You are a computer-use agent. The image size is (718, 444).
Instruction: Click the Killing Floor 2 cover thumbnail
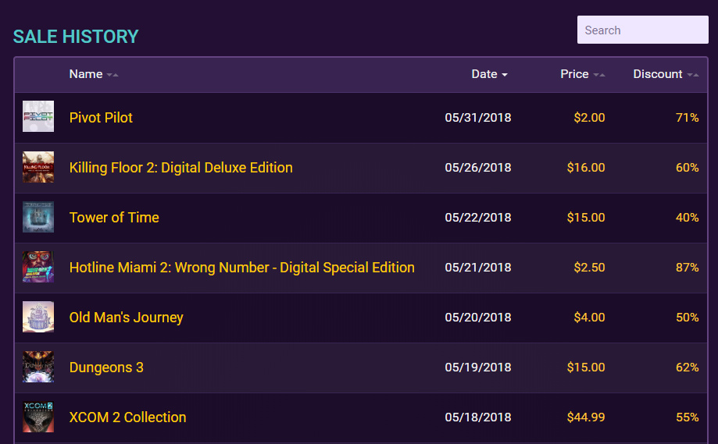point(38,167)
